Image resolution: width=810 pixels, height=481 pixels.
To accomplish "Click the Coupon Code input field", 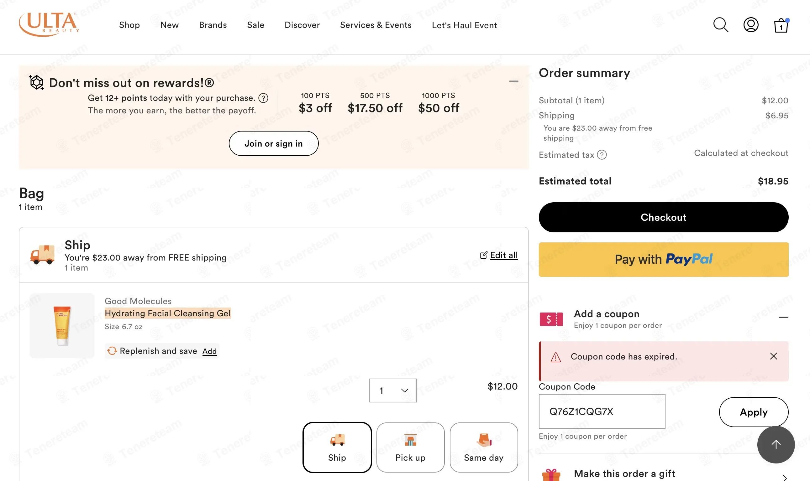I will click(602, 411).
